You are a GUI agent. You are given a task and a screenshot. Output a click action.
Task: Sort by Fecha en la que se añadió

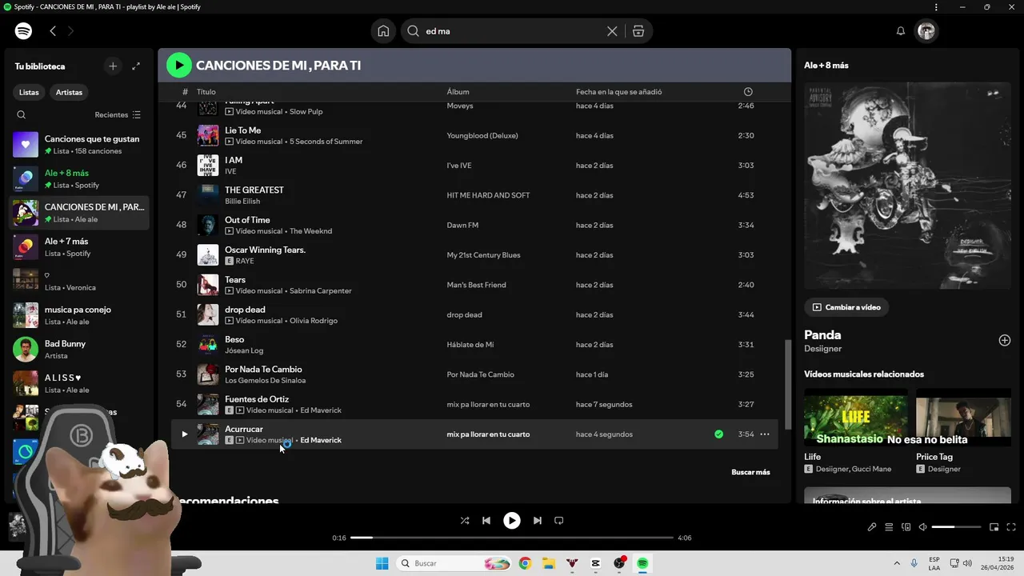click(x=618, y=92)
